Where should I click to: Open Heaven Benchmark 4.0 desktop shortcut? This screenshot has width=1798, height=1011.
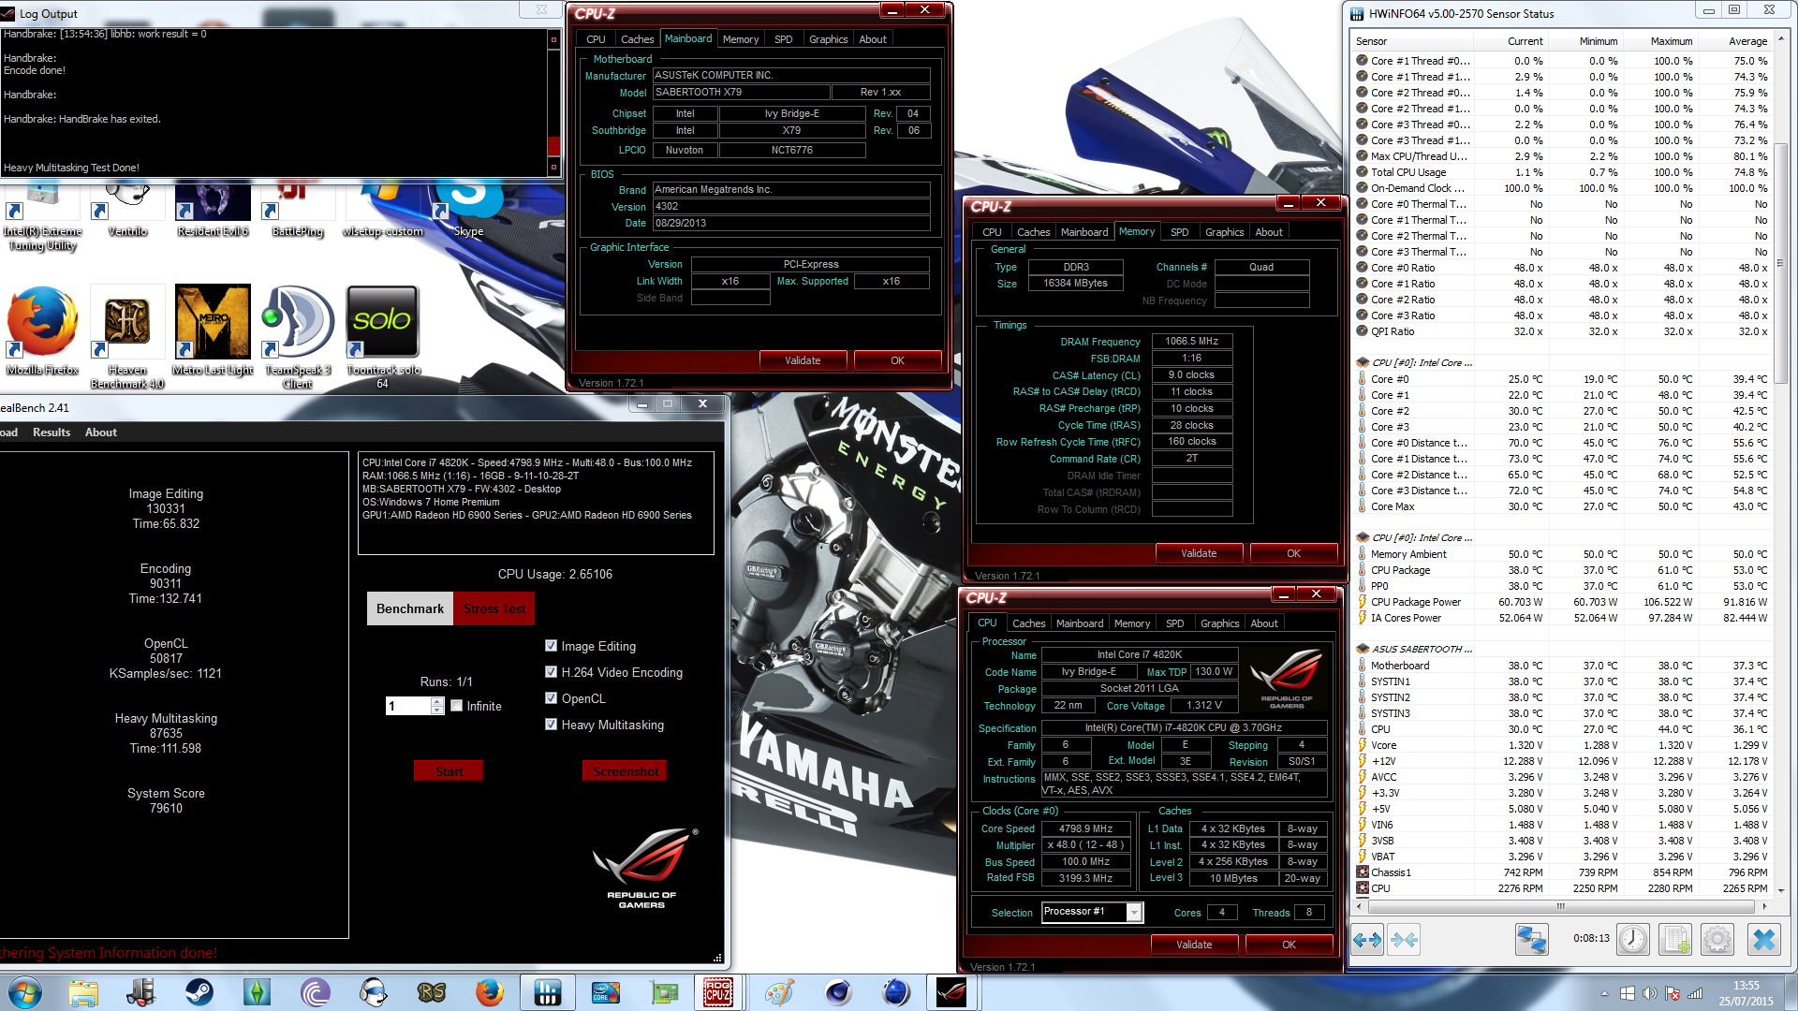click(127, 337)
